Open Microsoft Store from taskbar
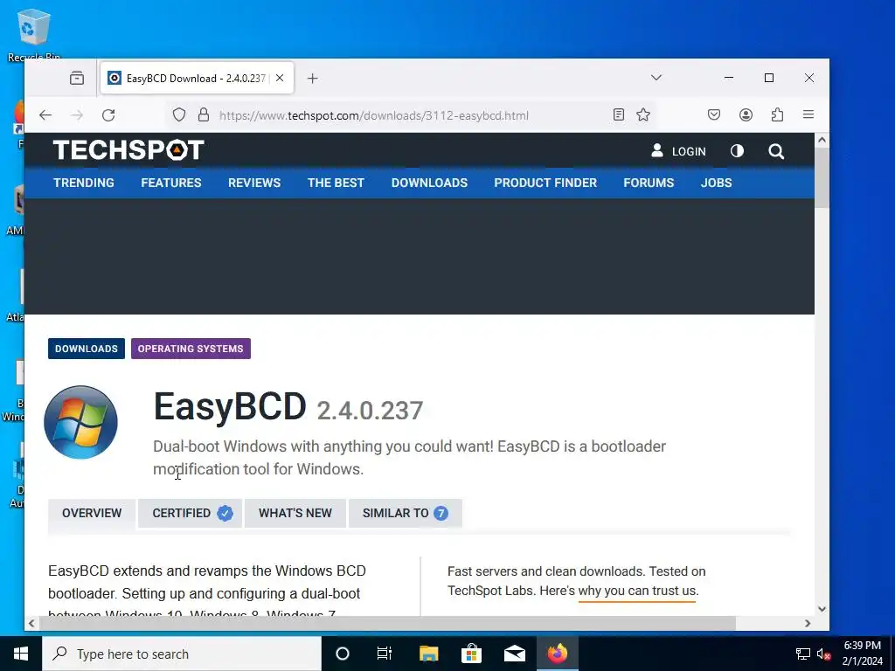Viewport: 895px width, 671px height. 471,654
